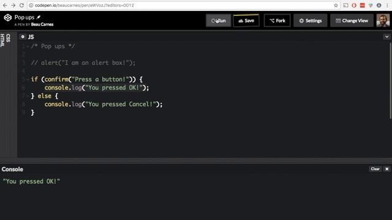Screen dimensions: 392x220
Task: Click the browser forward arrow
Action: click(x=13, y=5)
